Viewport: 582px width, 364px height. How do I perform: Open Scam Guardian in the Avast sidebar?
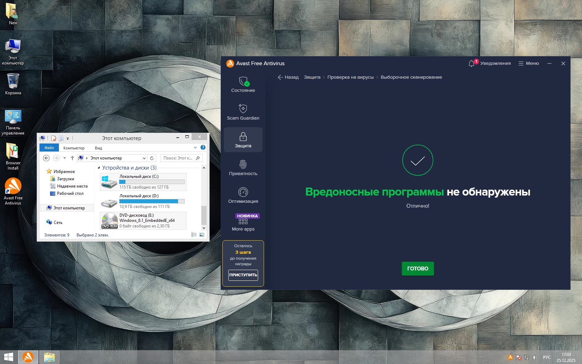[243, 112]
